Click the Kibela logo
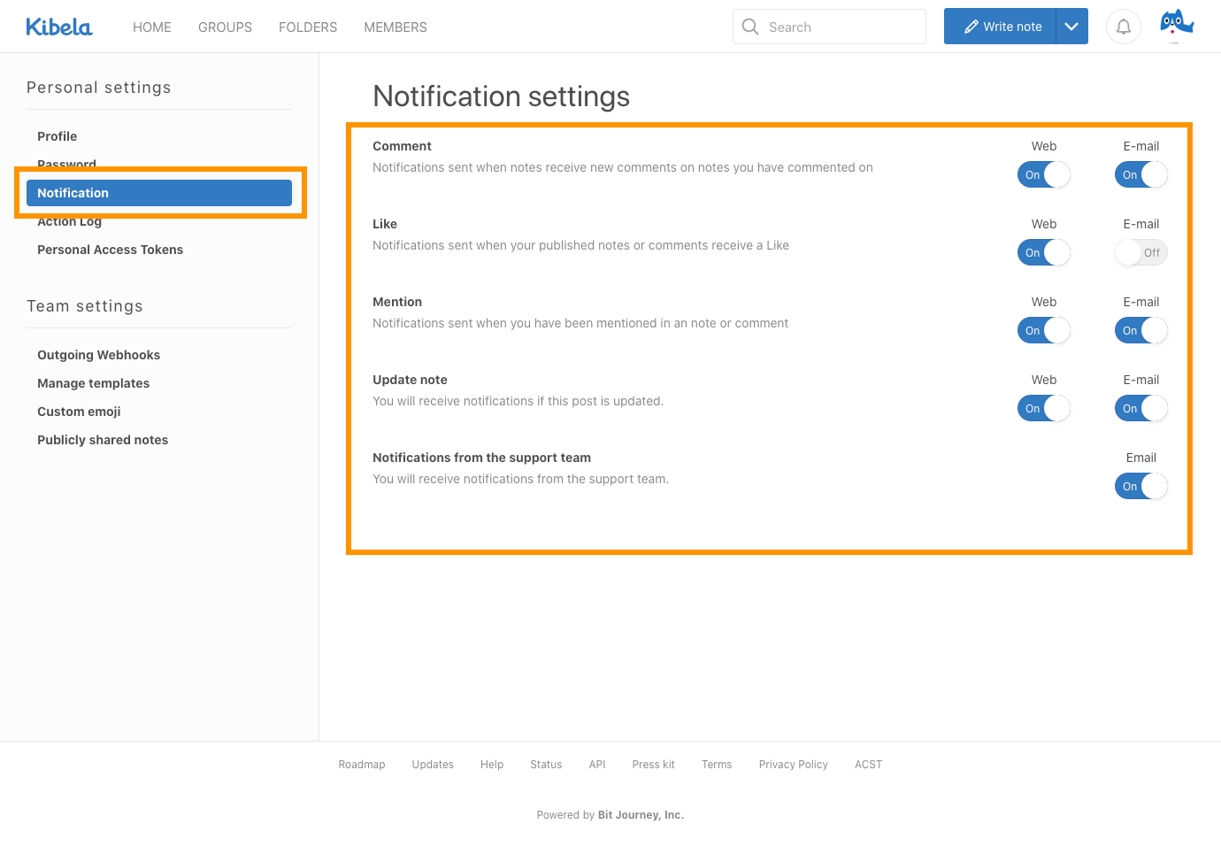This screenshot has height=847, width=1221. (x=59, y=27)
